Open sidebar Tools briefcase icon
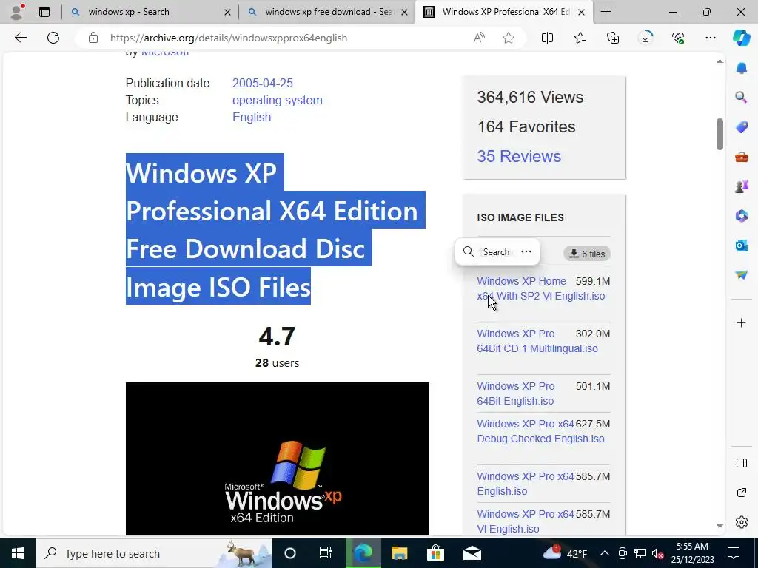Image resolution: width=758 pixels, height=568 pixels. tap(742, 157)
